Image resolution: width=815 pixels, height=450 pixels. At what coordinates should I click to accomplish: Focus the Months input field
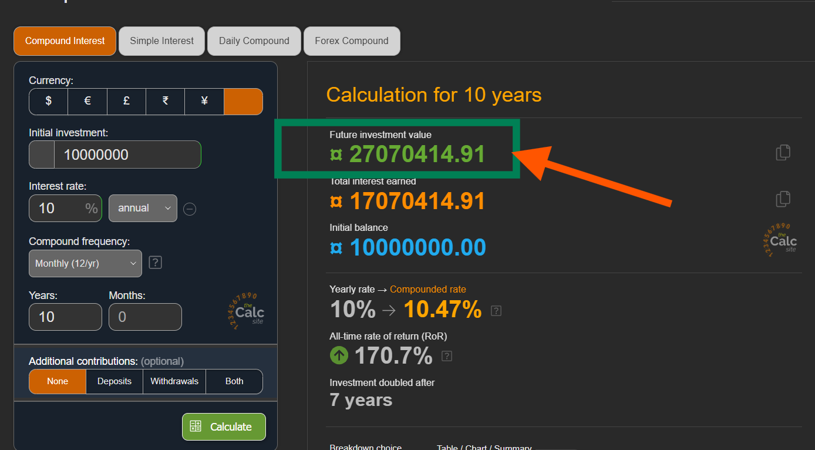[145, 317]
